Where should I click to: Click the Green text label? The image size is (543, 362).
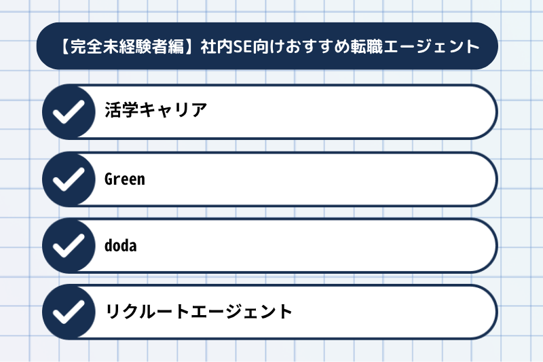pyautogui.click(x=125, y=179)
